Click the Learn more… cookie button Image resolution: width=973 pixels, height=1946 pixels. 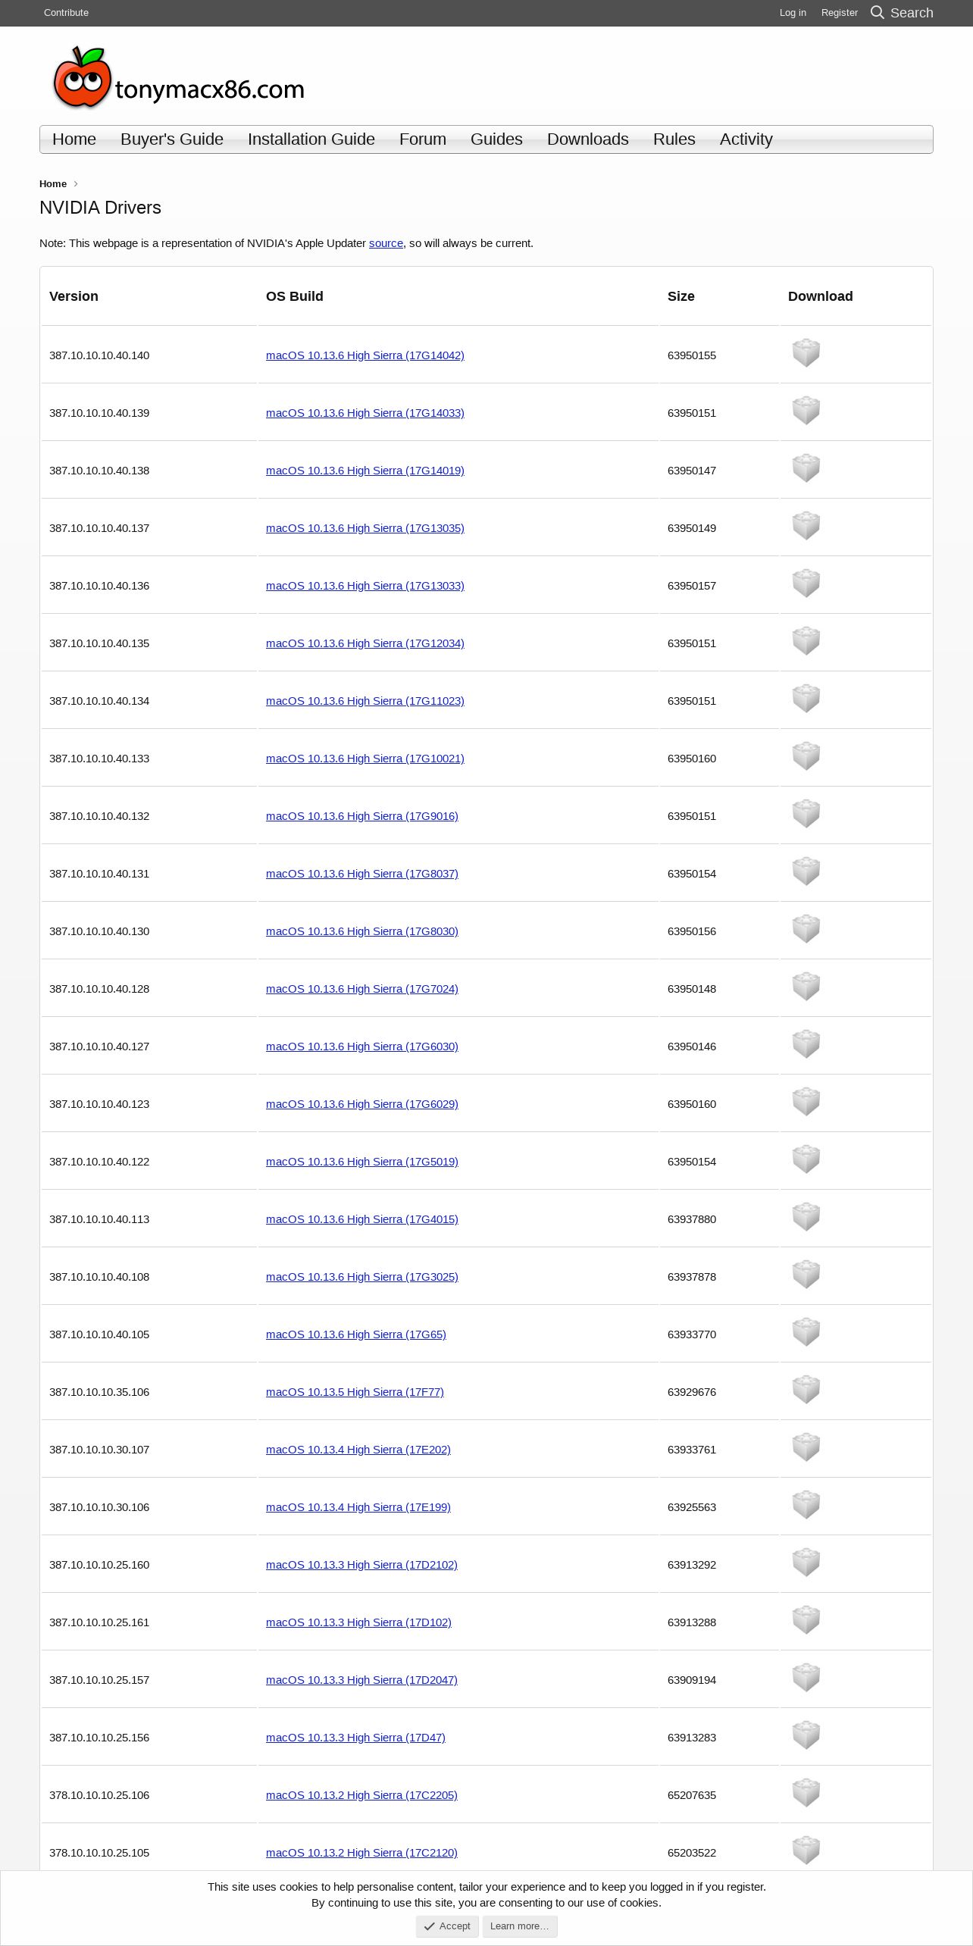[x=520, y=1926]
